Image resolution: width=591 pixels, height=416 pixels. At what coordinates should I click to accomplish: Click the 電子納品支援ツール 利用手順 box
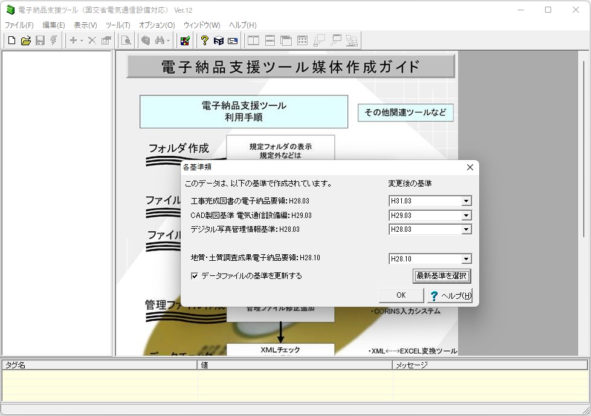[244, 112]
